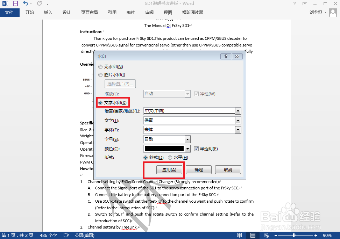Click the proofing errors book icon
The width and height of the screenshot is (340, 239).
(x=66, y=235)
